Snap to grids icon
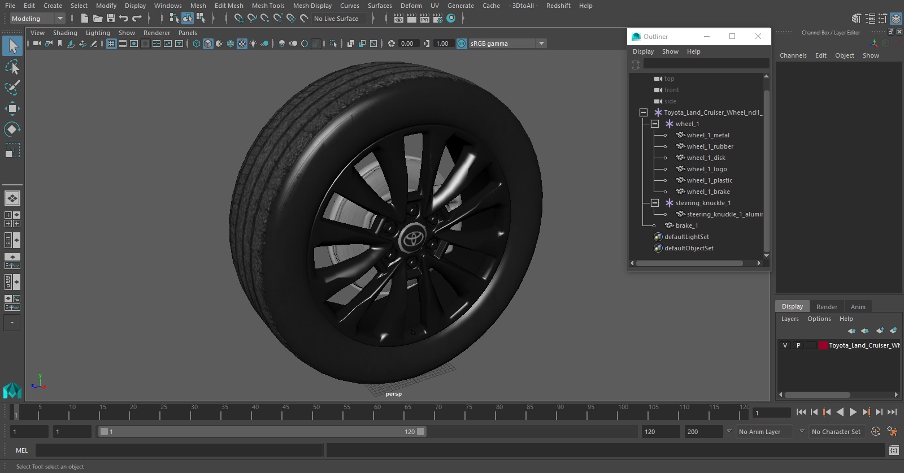 (x=239, y=18)
